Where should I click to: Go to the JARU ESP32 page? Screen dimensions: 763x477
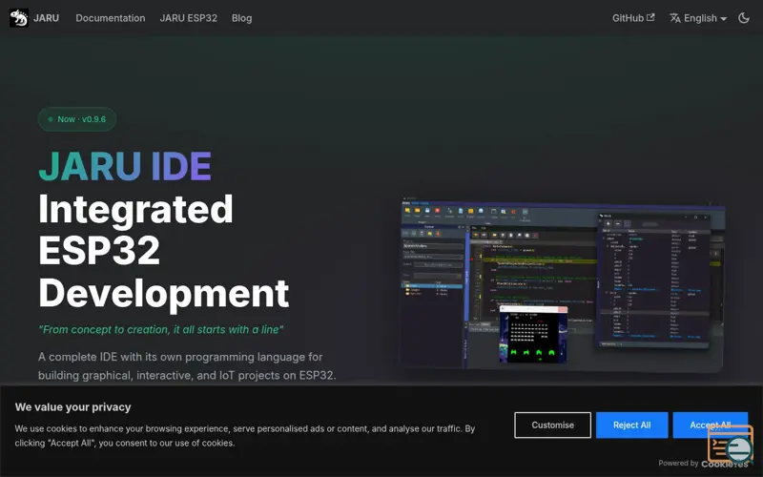(x=188, y=18)
